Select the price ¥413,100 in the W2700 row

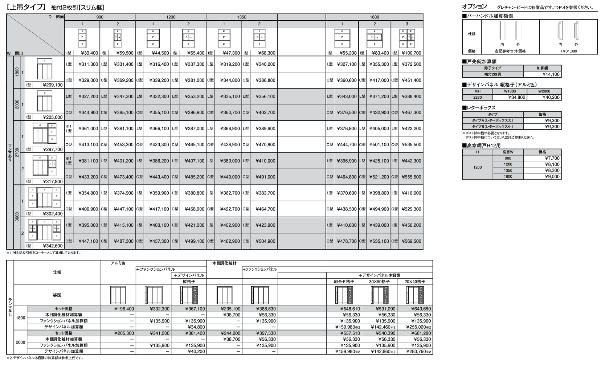coord(88,144)
